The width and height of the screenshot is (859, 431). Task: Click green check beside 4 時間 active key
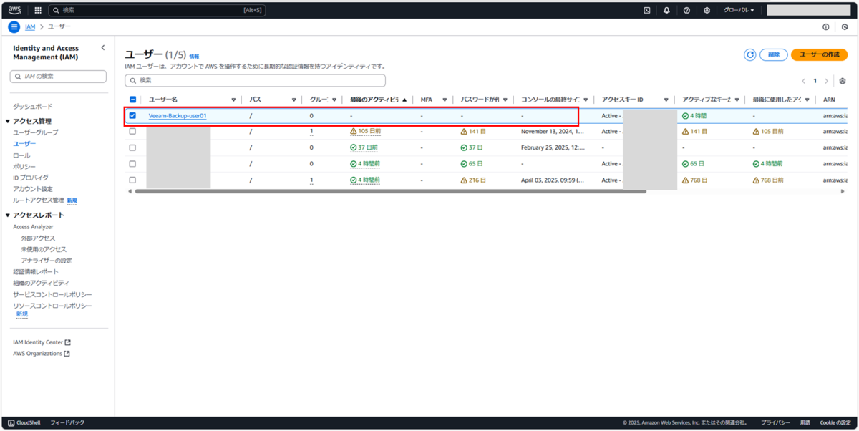(x=685, y=115)
